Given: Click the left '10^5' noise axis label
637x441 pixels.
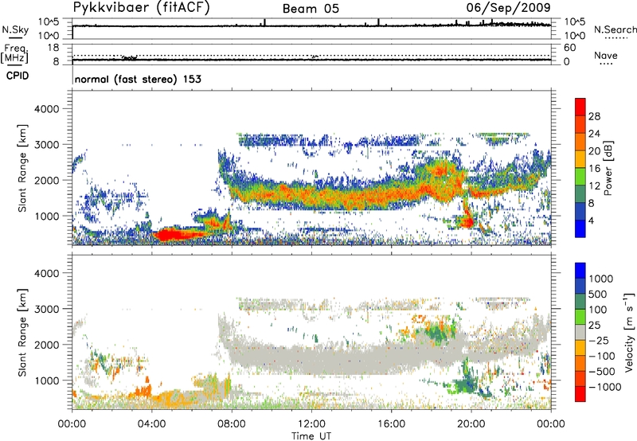Looking at the screenshot, I should (49, 21).
